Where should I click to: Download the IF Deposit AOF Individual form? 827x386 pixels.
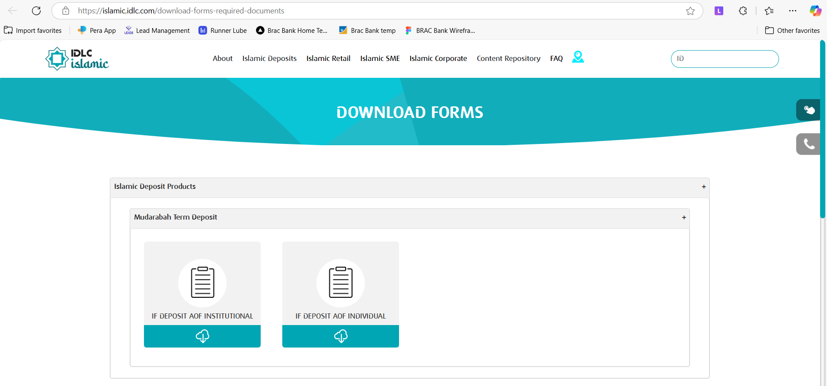coord(341,336)
